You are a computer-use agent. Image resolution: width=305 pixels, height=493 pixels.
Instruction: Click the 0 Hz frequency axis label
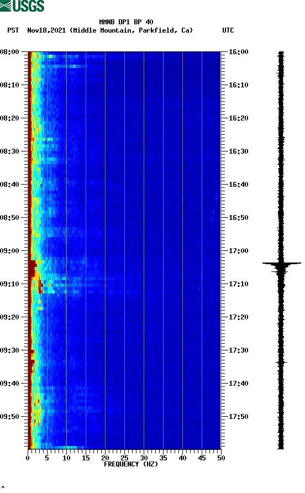coord(28,458)
